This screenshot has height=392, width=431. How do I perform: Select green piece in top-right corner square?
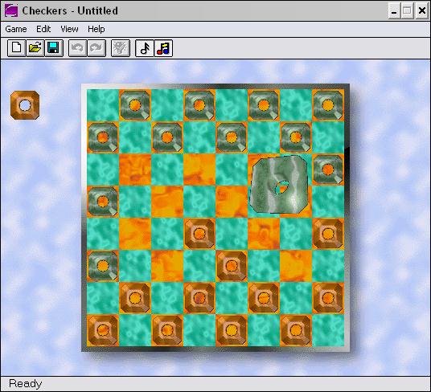click(x=328, y=105)
